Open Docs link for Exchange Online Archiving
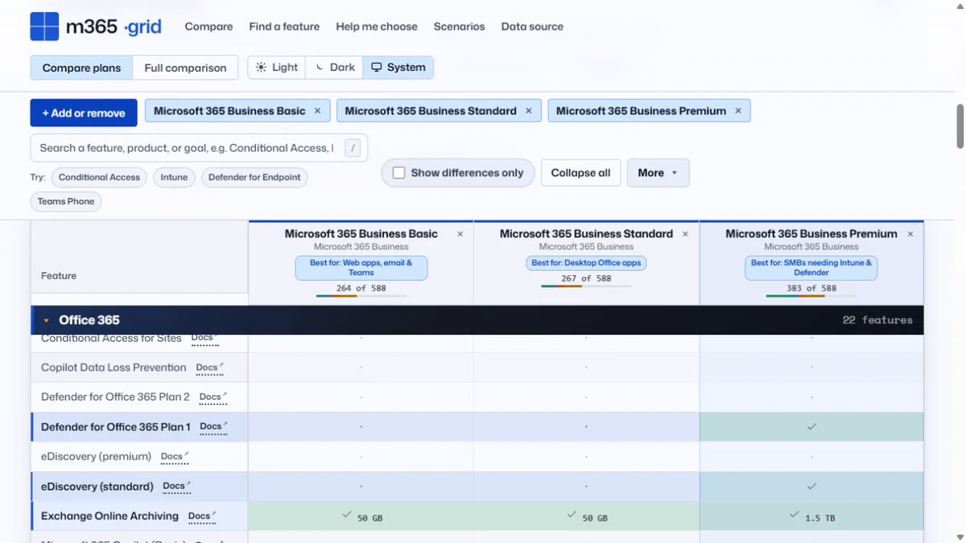966x543 pixels. coord(202,516)
